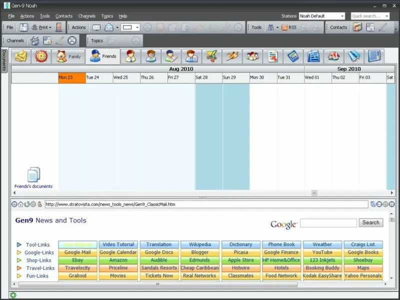This screenshot has width=400, height=300.
Task: Click the second Channels toolbar icon
Action: 47,40
